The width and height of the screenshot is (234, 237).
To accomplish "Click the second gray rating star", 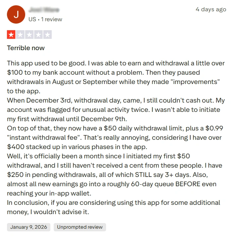I will [x=20, y=35].
